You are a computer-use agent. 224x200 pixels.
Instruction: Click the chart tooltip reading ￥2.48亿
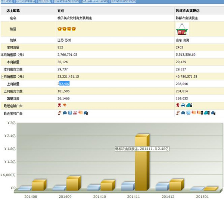click(x=142, y=149)
